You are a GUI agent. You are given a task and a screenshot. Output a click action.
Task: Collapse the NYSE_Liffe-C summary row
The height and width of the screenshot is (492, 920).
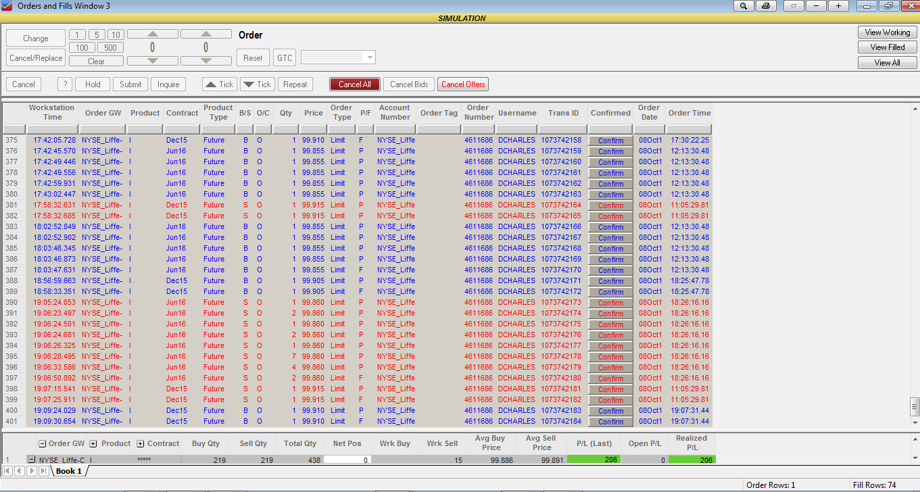pos(31,460)
